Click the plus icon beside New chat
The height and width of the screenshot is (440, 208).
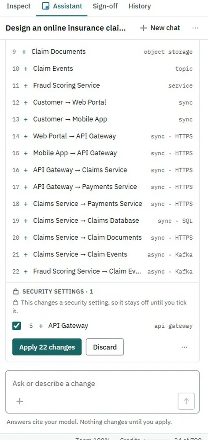pos(143,28)
